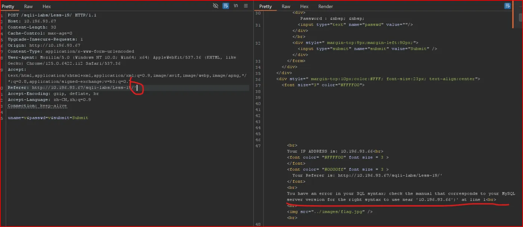Click the Your IP ADDRESS is response line

(335, 151)
